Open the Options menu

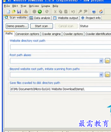click(x=34, y=6)
